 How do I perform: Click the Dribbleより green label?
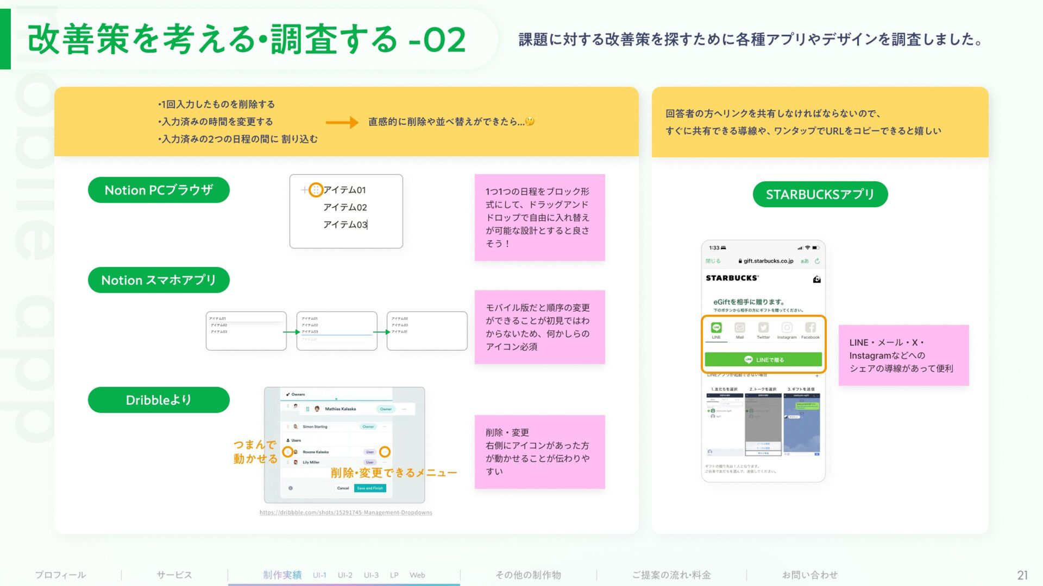coord(159,400)
